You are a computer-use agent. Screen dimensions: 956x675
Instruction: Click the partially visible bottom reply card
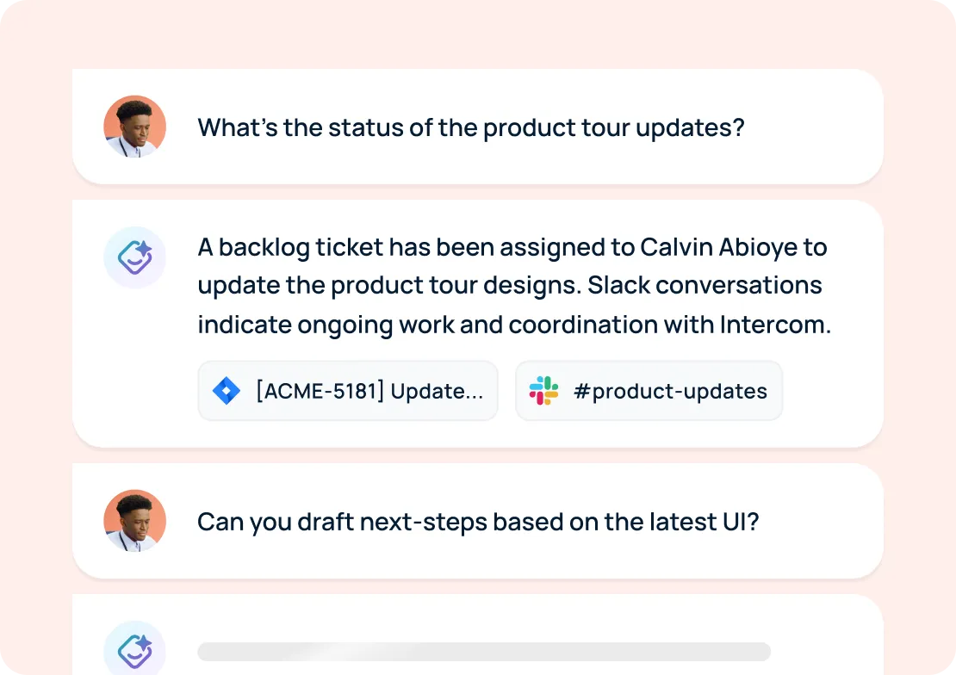tap(477, 635)
